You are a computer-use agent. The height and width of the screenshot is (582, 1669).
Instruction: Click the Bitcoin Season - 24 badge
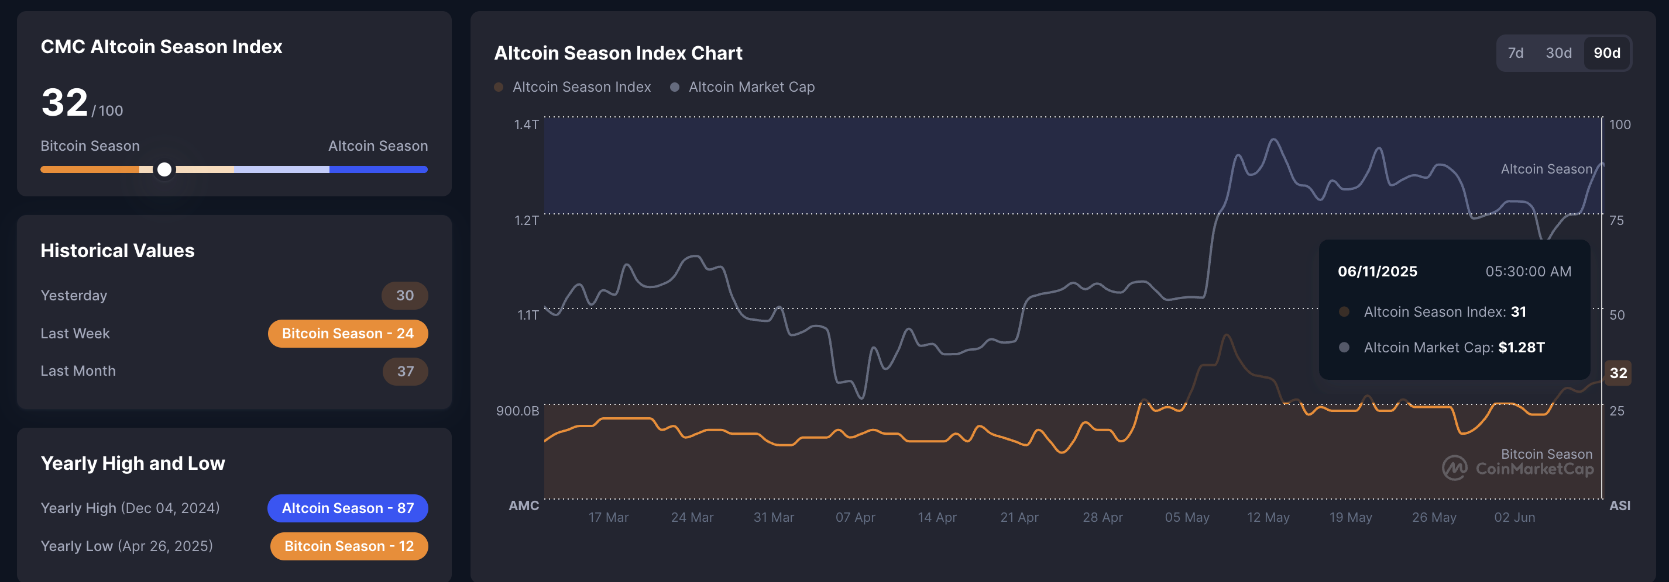click(348, 334)
